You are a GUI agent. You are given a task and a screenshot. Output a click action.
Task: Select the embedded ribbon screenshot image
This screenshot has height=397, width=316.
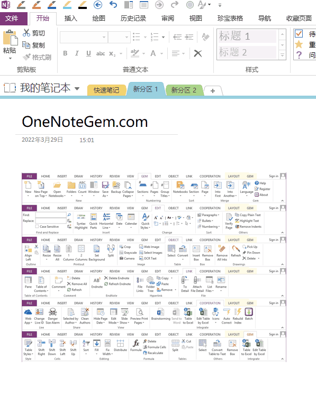(154, 267)
